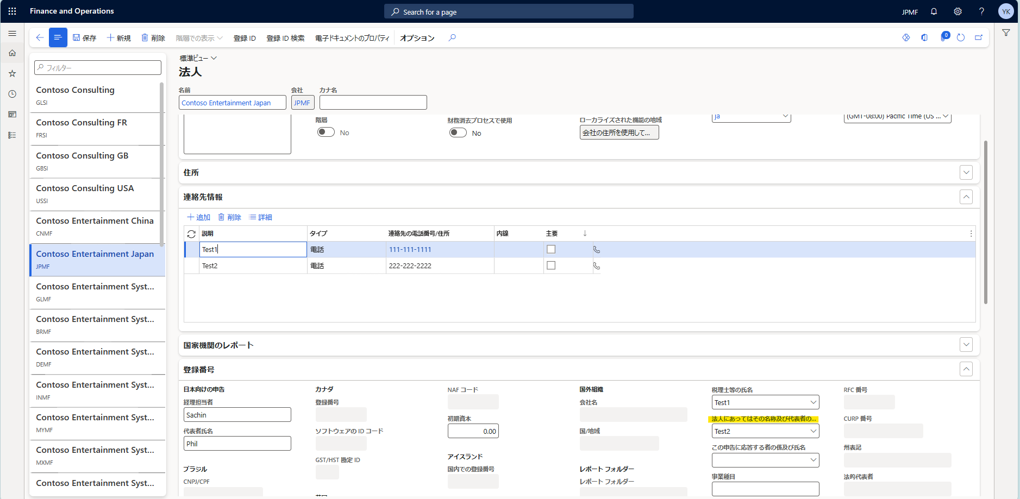Image resolution: width=1020 pixels, height=499 pixels.
Task: Click 会社の住所を使用して button
Action: click(x=619, y=132)
